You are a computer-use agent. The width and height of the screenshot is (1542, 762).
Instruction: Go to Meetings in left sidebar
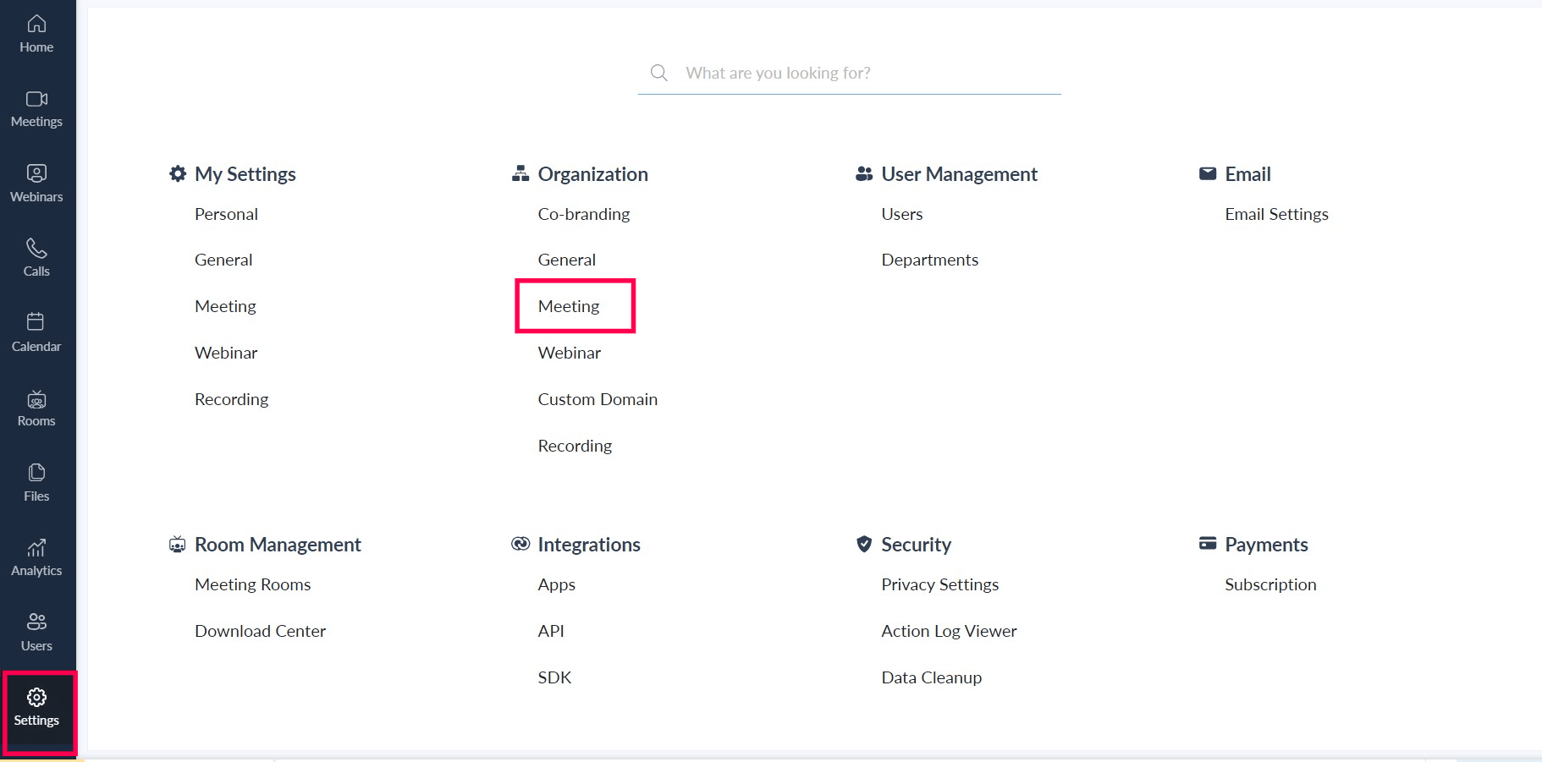(x=36, y=109)
